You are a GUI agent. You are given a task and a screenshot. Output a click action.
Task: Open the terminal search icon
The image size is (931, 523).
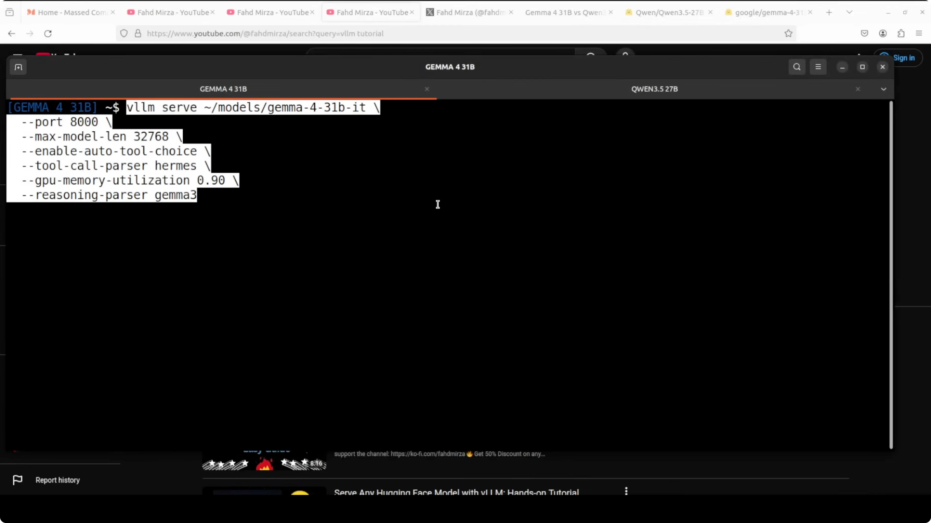pyautogui.click(x=797, y=67)
